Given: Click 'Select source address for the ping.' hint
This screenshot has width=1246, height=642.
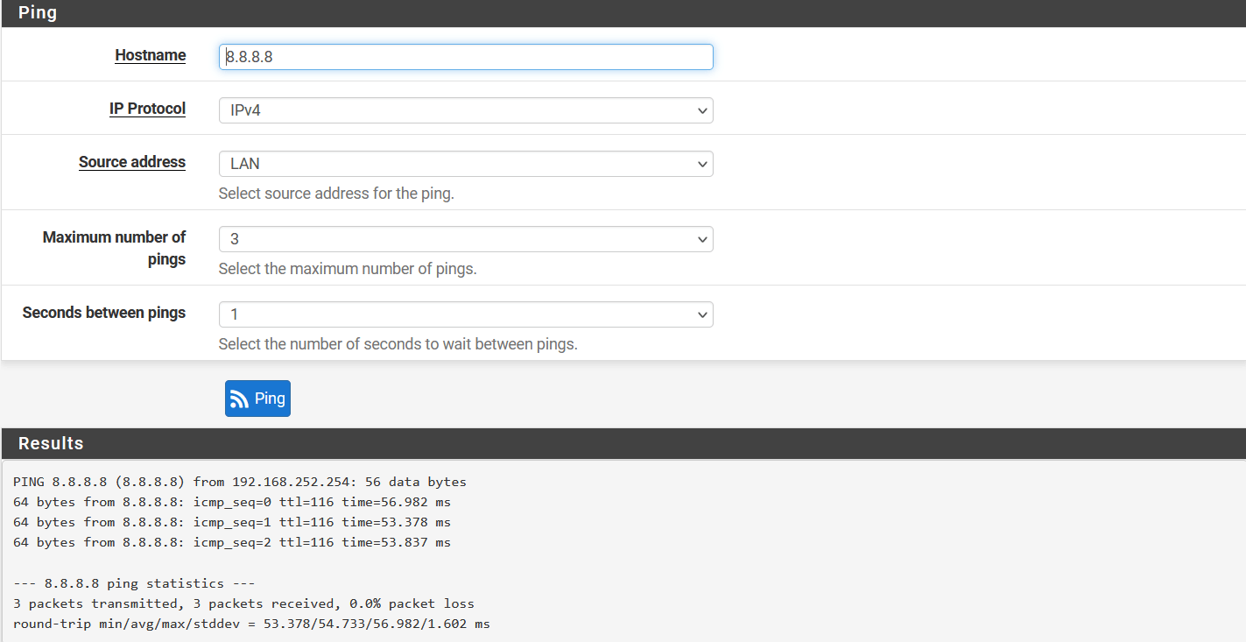Looking at the screenshot, I should pyautogui.click(x=336, y=194).
